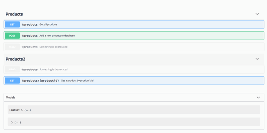This screenshot has height=133, width=267.
Task: Click the /products/{productid} path text
Action: pos(40,80)
